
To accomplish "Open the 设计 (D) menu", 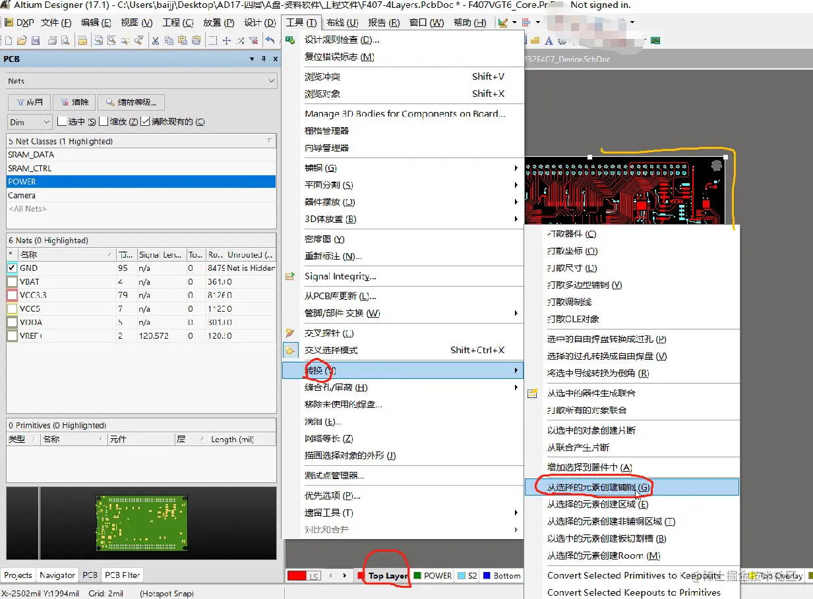I will (260, 23).
